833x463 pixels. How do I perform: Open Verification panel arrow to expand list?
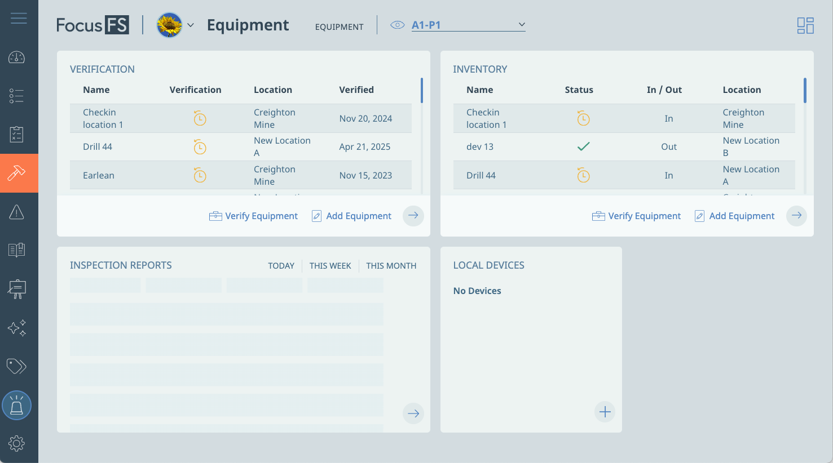pyautogui.click(x=413, y=216)
